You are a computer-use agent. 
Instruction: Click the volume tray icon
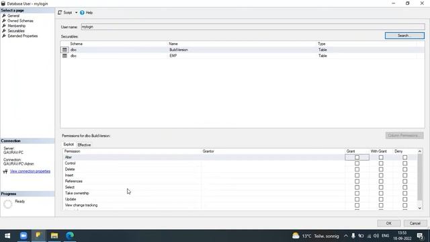tap(376, 236)
